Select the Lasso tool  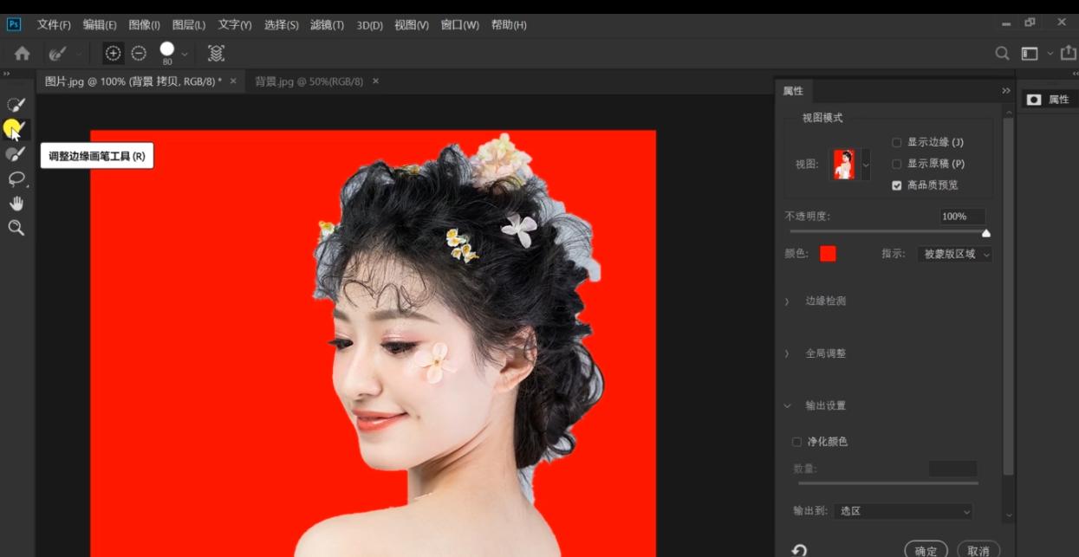click(15, 178)
